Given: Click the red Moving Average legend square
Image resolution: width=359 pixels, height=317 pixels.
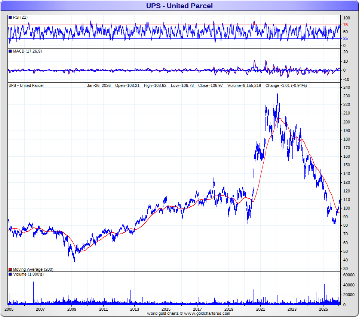Looking at the screenshot, I should (10, 270).
